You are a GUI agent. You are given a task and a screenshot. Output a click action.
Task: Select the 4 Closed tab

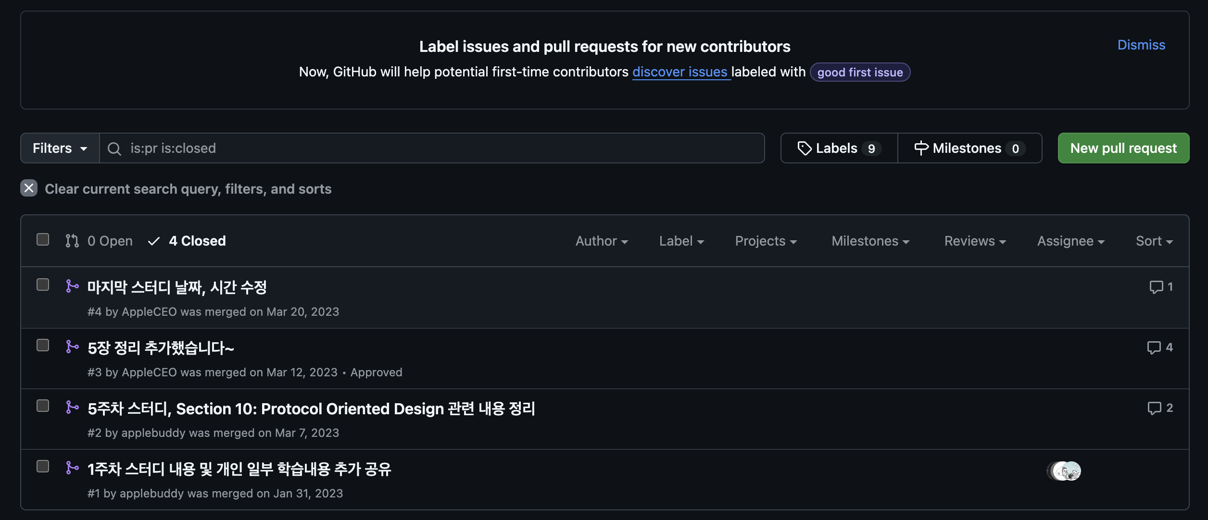point(188,241)
